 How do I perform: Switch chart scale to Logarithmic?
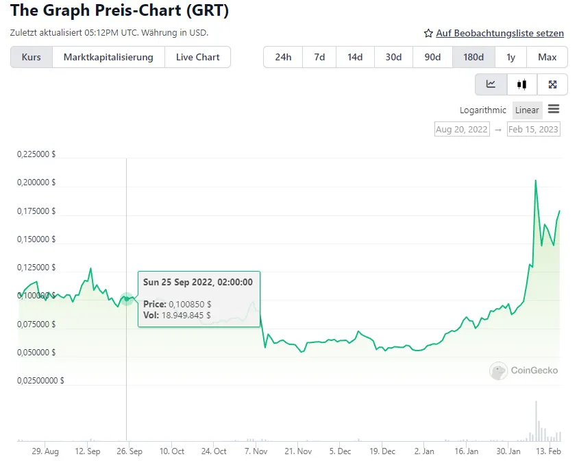coord(482,110)
